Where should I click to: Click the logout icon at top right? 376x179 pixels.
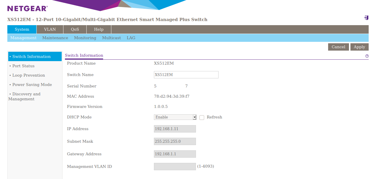coord(366,18)
